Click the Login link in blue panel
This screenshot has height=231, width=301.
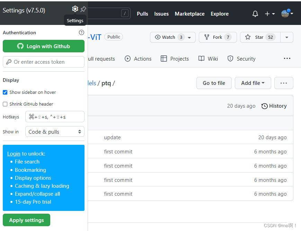click(x=14, y=154)
